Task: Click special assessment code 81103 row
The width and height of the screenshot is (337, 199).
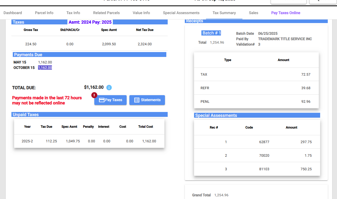Action: click(x=257, y=169)
